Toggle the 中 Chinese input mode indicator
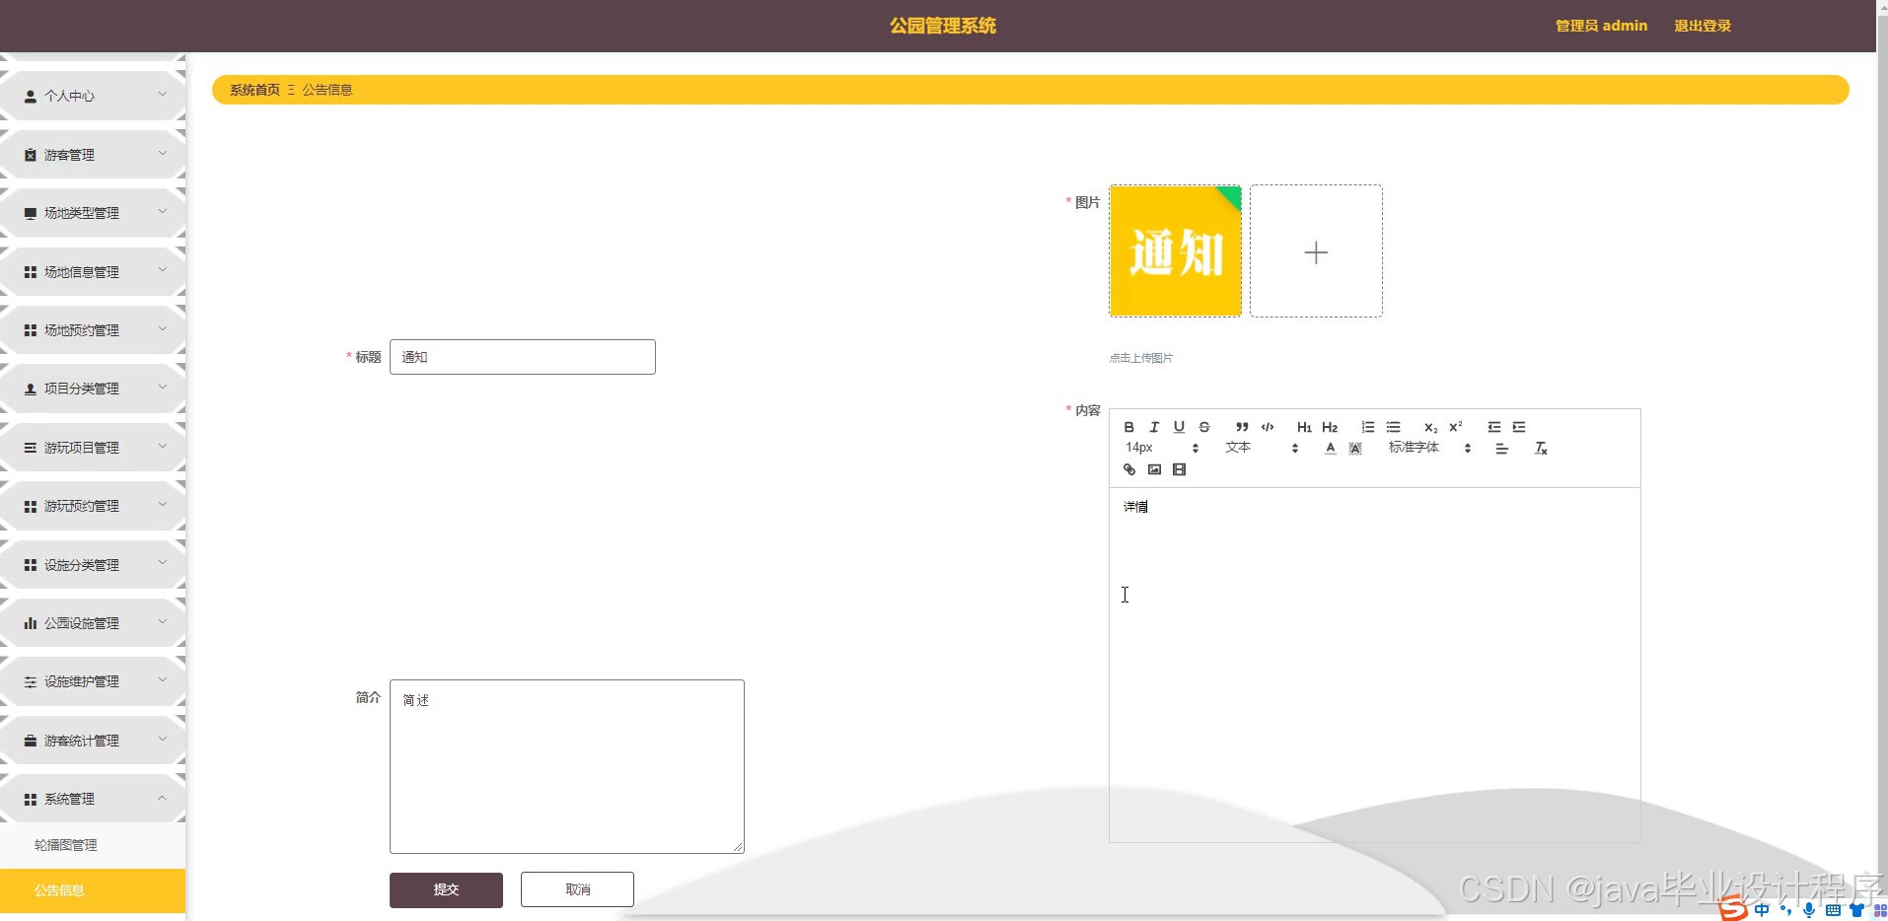This screenshot has height=921, width=1888. (x=1762, y=909)
